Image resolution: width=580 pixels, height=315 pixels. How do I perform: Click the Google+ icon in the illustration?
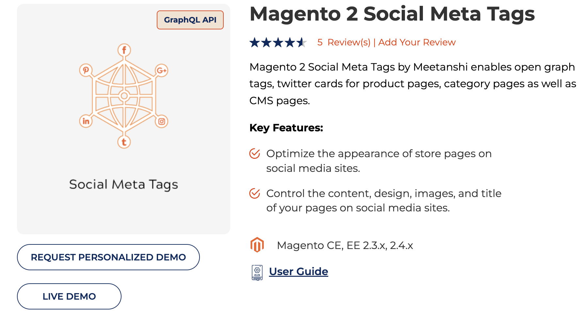pos(162,70)
